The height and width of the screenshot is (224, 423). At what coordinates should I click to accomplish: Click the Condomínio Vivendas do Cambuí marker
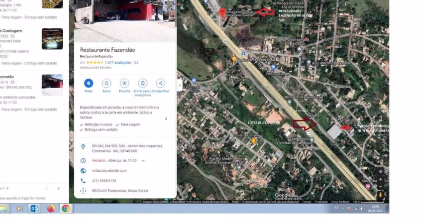(312, 140)
